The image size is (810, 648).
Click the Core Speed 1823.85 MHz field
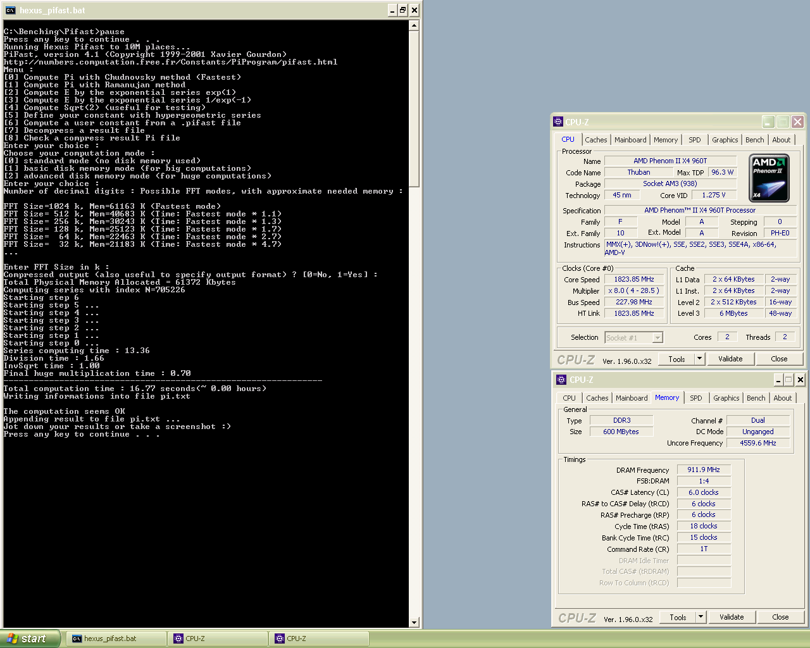pos(634,279)
